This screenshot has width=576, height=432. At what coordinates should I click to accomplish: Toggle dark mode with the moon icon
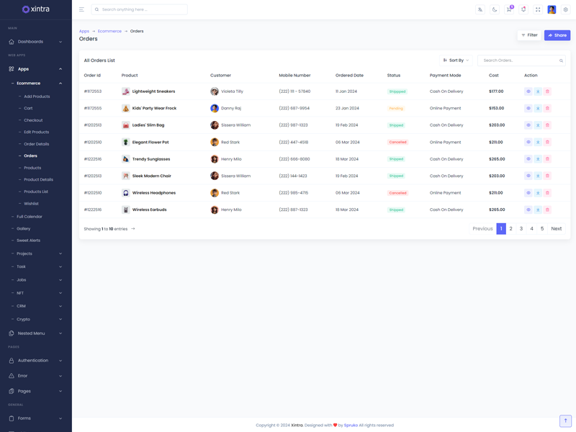click(495, 9)
